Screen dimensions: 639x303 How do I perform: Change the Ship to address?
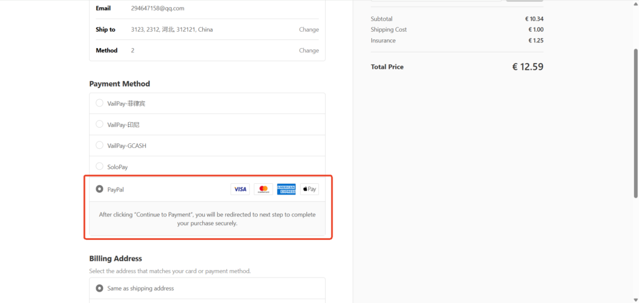point(308,29)
